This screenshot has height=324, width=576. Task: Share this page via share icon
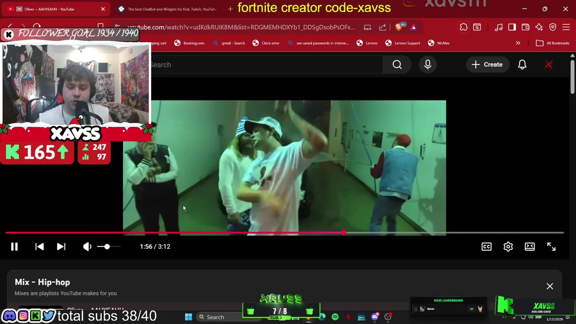382,27
